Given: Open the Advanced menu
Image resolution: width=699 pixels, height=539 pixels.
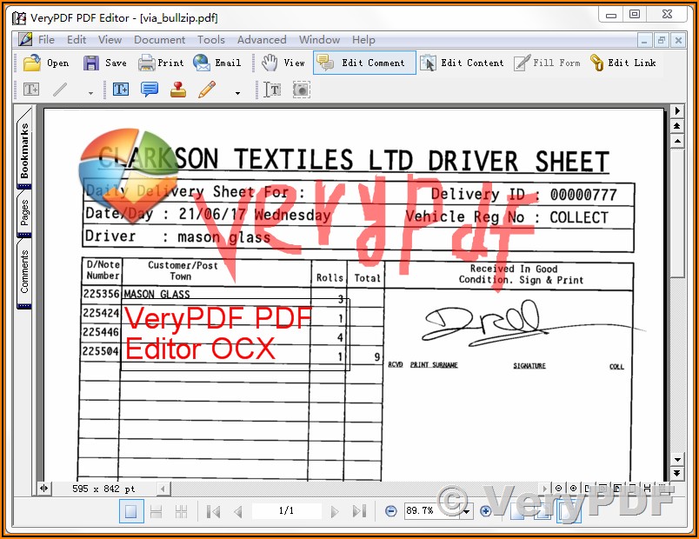Looking at the screenshot, I should click(x=262, y=40).
